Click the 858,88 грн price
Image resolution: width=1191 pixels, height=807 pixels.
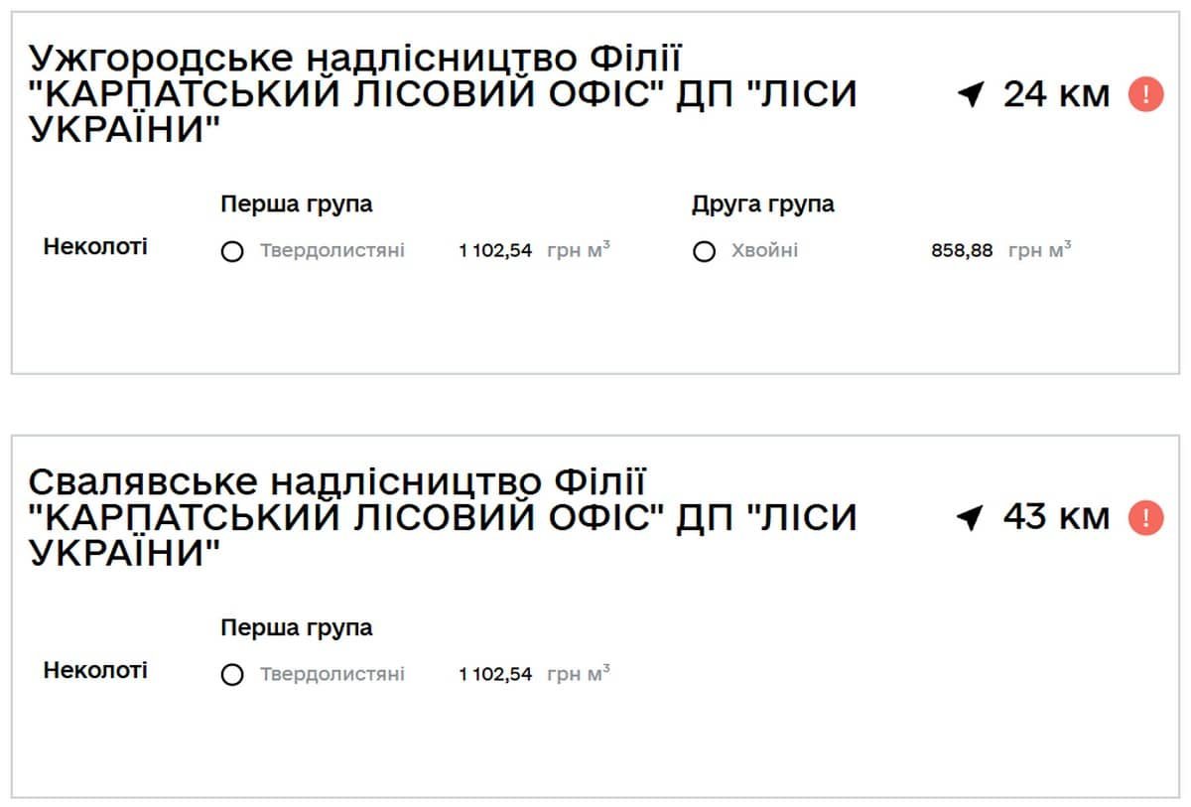(x=961, y=251)
